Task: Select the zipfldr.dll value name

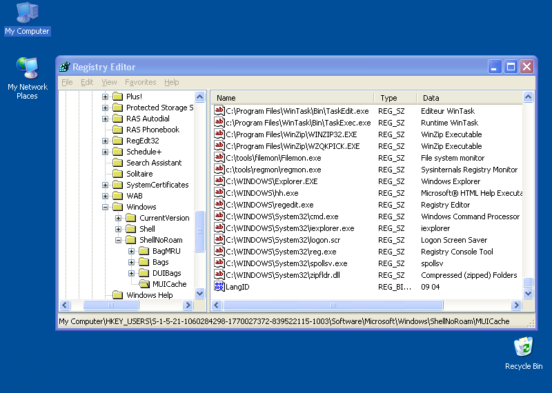Action: [x=283, y=275]
